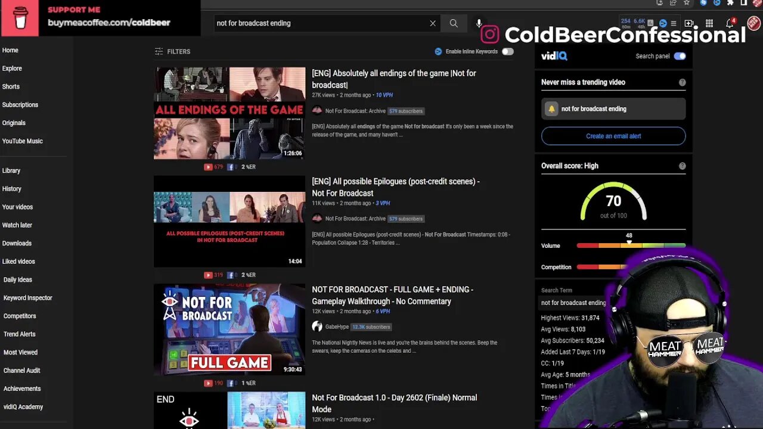Open the notifications bell with badge 4
763x429 pixels.
point(730,23)
